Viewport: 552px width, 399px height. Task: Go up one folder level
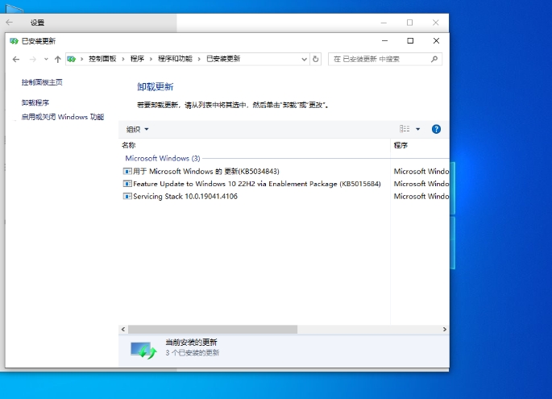(58, 59)
